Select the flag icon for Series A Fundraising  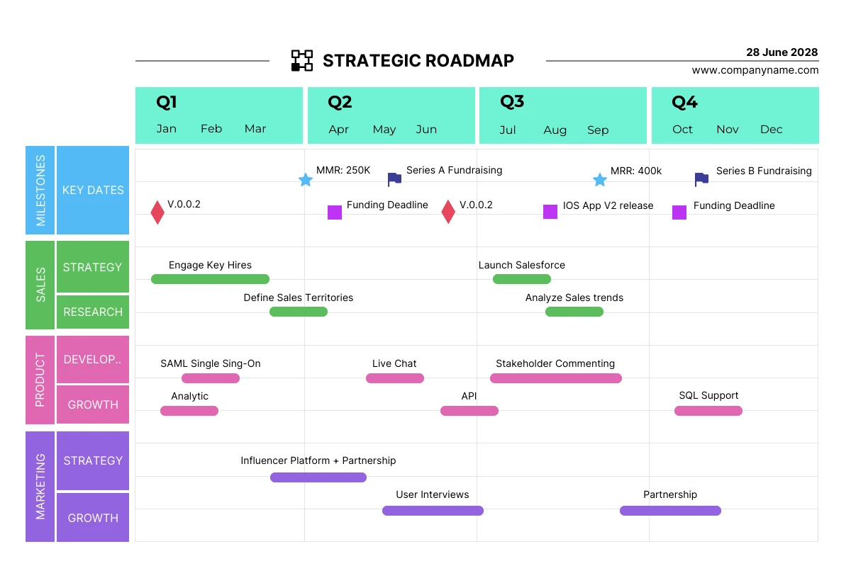(394, 179)
